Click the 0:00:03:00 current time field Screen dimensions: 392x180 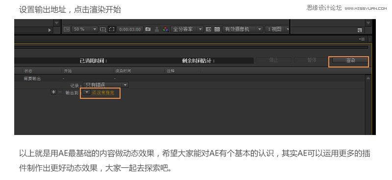(130, 29)
